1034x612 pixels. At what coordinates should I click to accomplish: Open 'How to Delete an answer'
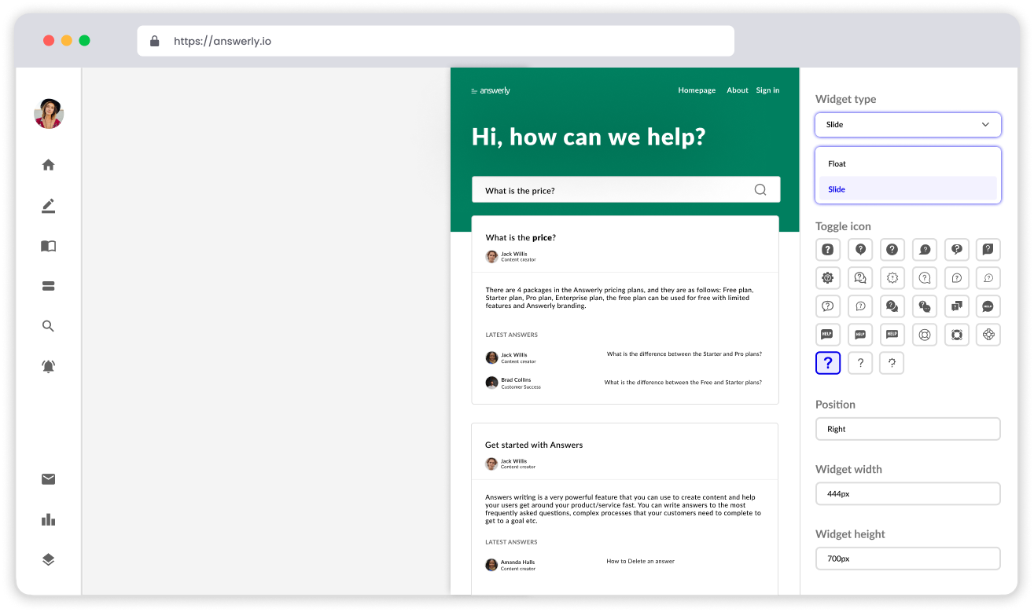(640, 561)
